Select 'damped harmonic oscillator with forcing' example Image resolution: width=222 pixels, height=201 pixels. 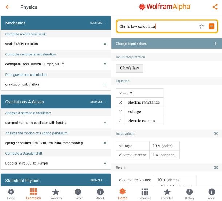(56, 123)
